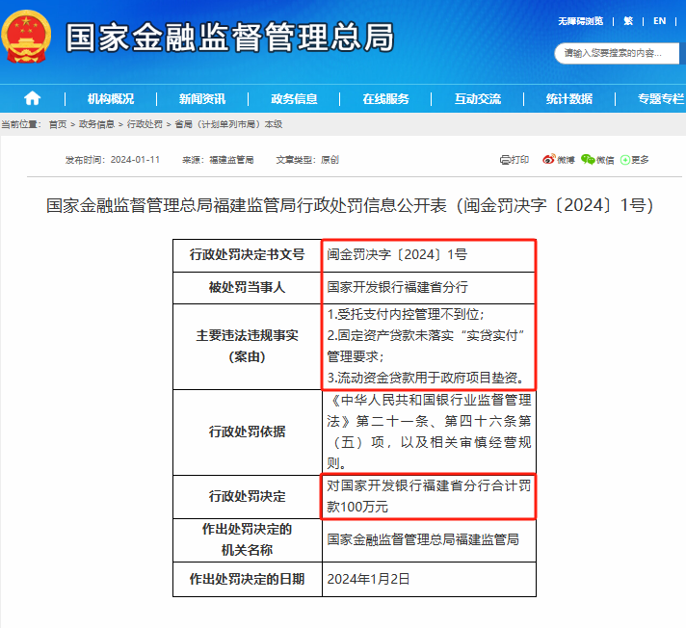Click the print (打印) icon
The image size is (686, 628).
[514, 160]
